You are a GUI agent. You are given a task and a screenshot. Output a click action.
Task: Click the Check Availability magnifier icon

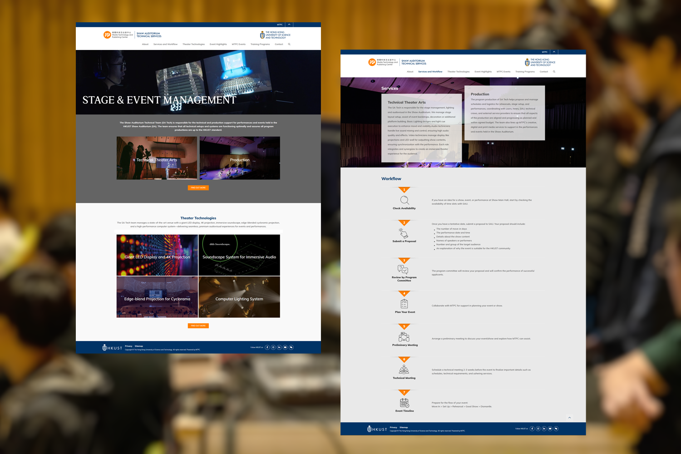[404, 200]
